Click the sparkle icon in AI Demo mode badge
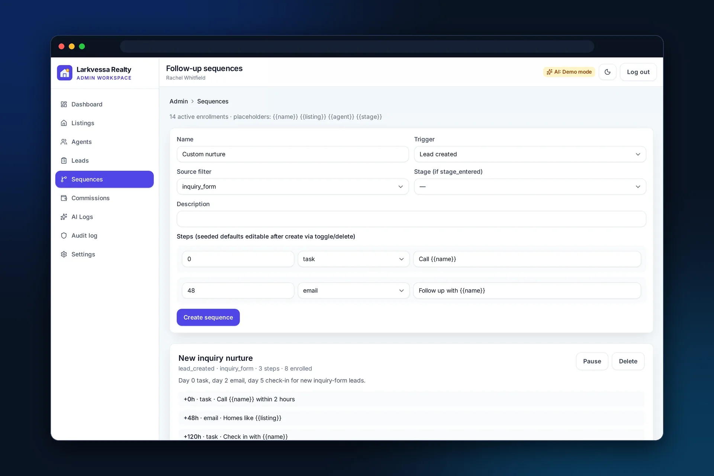Viewport: 714px width, 476px height. tap(549, 72)
